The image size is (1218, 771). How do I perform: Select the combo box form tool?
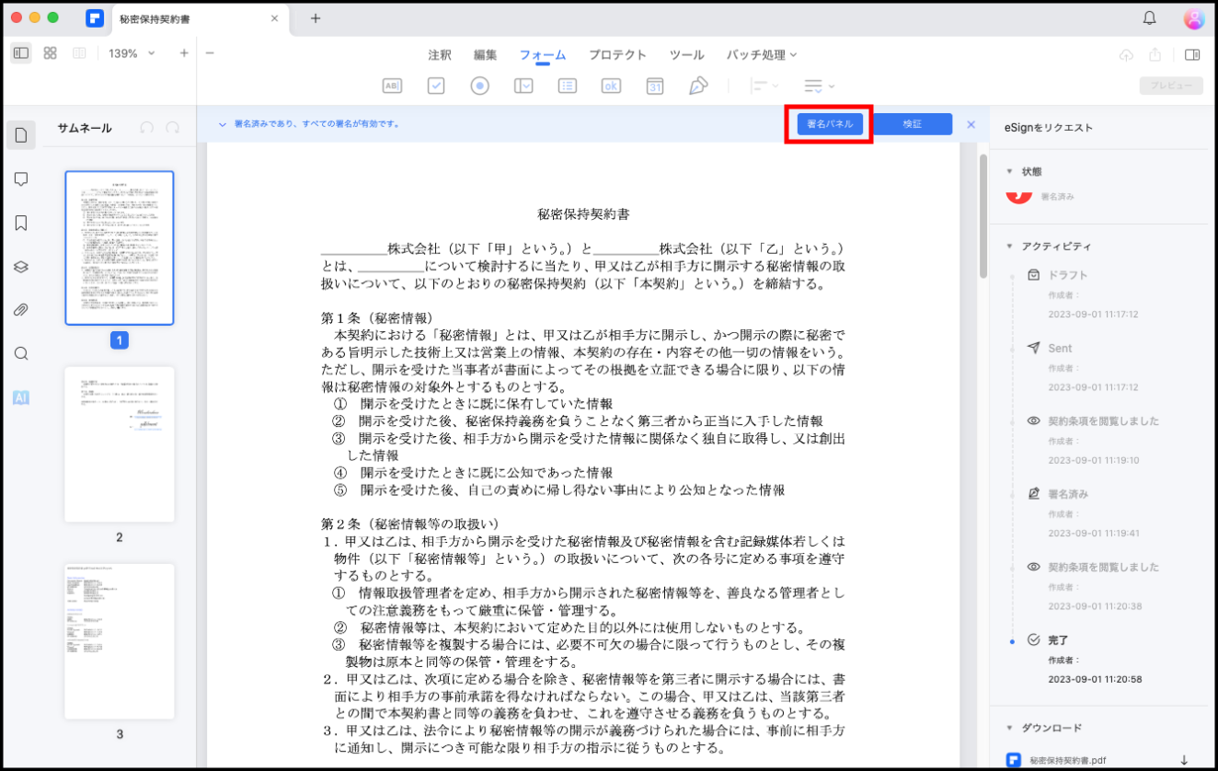(x=523, y=86)
